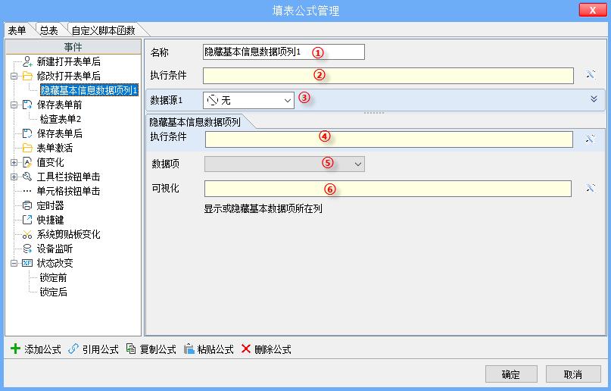The width and height of the screenshot is (611, 391).
Task: Switch to the 总表 tab
Action: click(49, 30)
